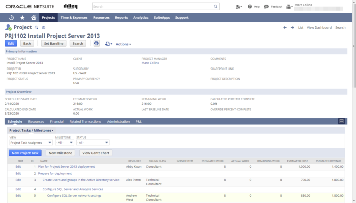This screenshot has height=203, width=356.
Task: Click the blue Edit button
Action: (11, 43)
